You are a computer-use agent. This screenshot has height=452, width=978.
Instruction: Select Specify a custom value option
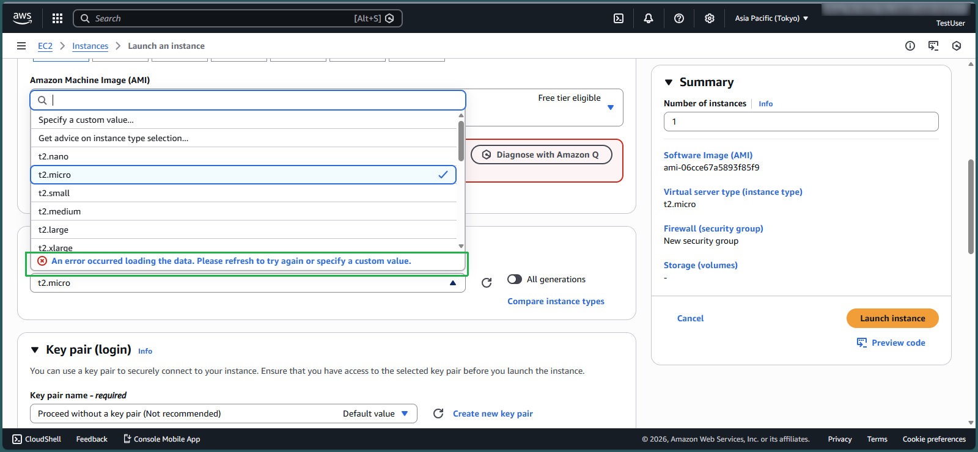coord(244,120)
